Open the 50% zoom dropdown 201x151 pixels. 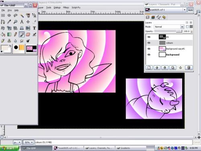coord(28,142)
